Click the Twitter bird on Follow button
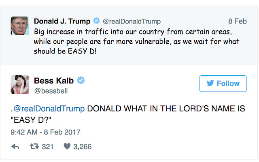Screen dimensions: 259x162 (x=210, y=83)
